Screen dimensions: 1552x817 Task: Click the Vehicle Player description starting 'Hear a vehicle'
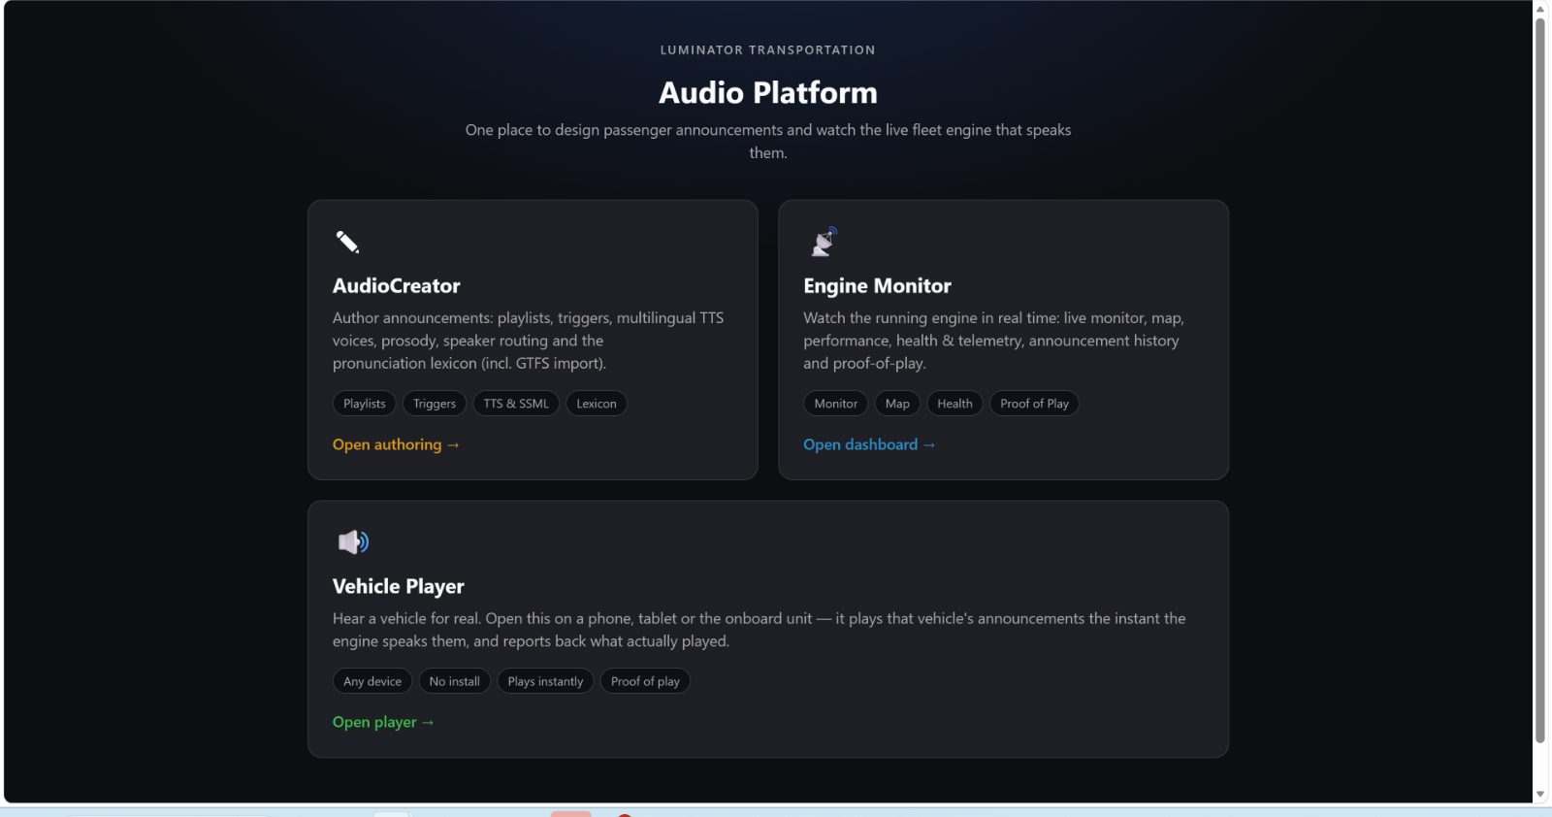(760, 630)
